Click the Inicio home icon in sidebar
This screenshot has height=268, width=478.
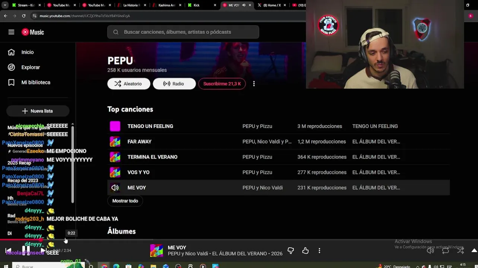[x=12, y=52]
